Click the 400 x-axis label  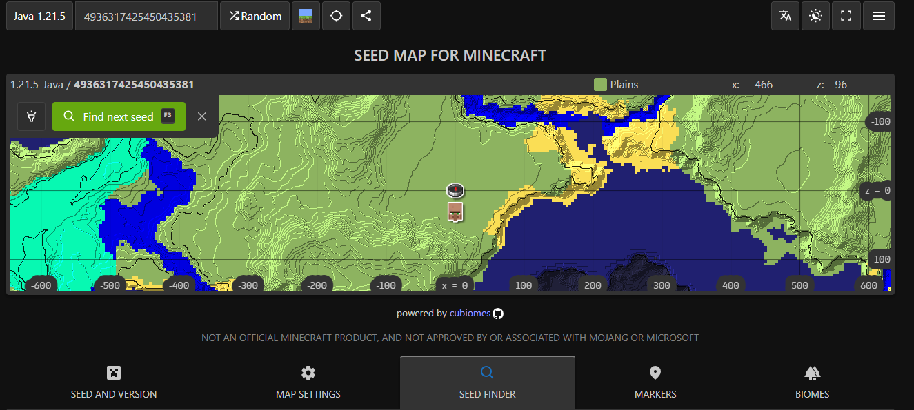(x=731, y=285)
